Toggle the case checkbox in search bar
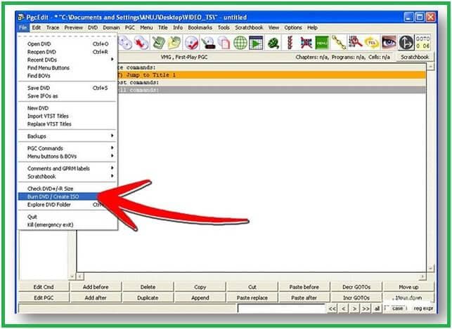This screenshot has height=329, width=452. click(x=395, y=308)
